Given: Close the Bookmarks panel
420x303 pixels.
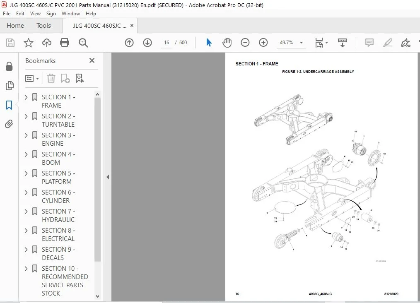Looking at the screenshot, I should (x=92, y=60).
